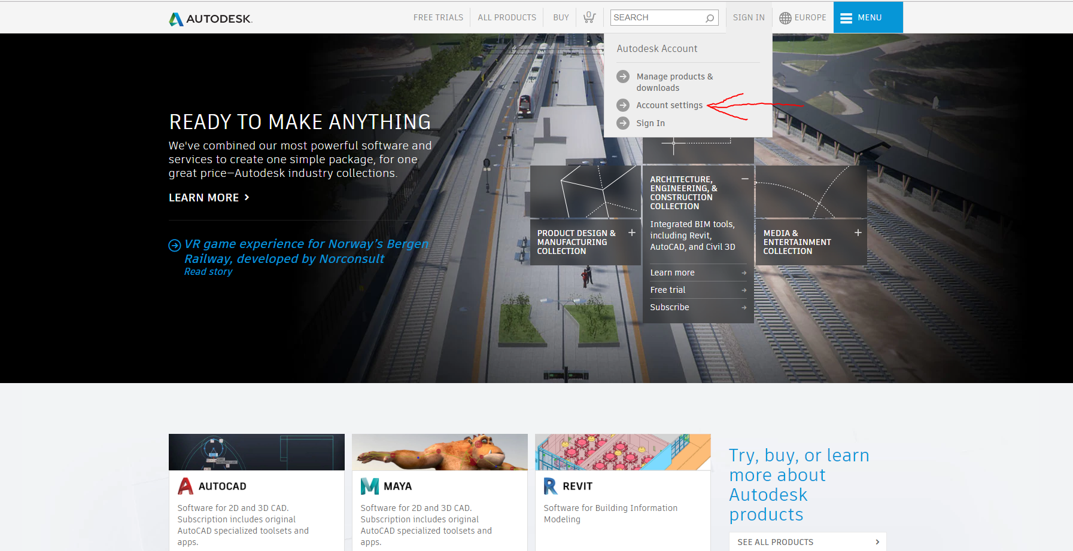Click arrow icon beside Account settings

click(x=623, y=105)
